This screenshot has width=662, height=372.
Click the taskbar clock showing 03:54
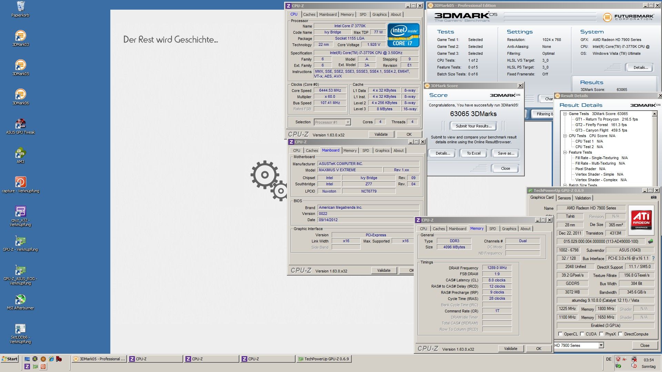(x=649, y=360)
